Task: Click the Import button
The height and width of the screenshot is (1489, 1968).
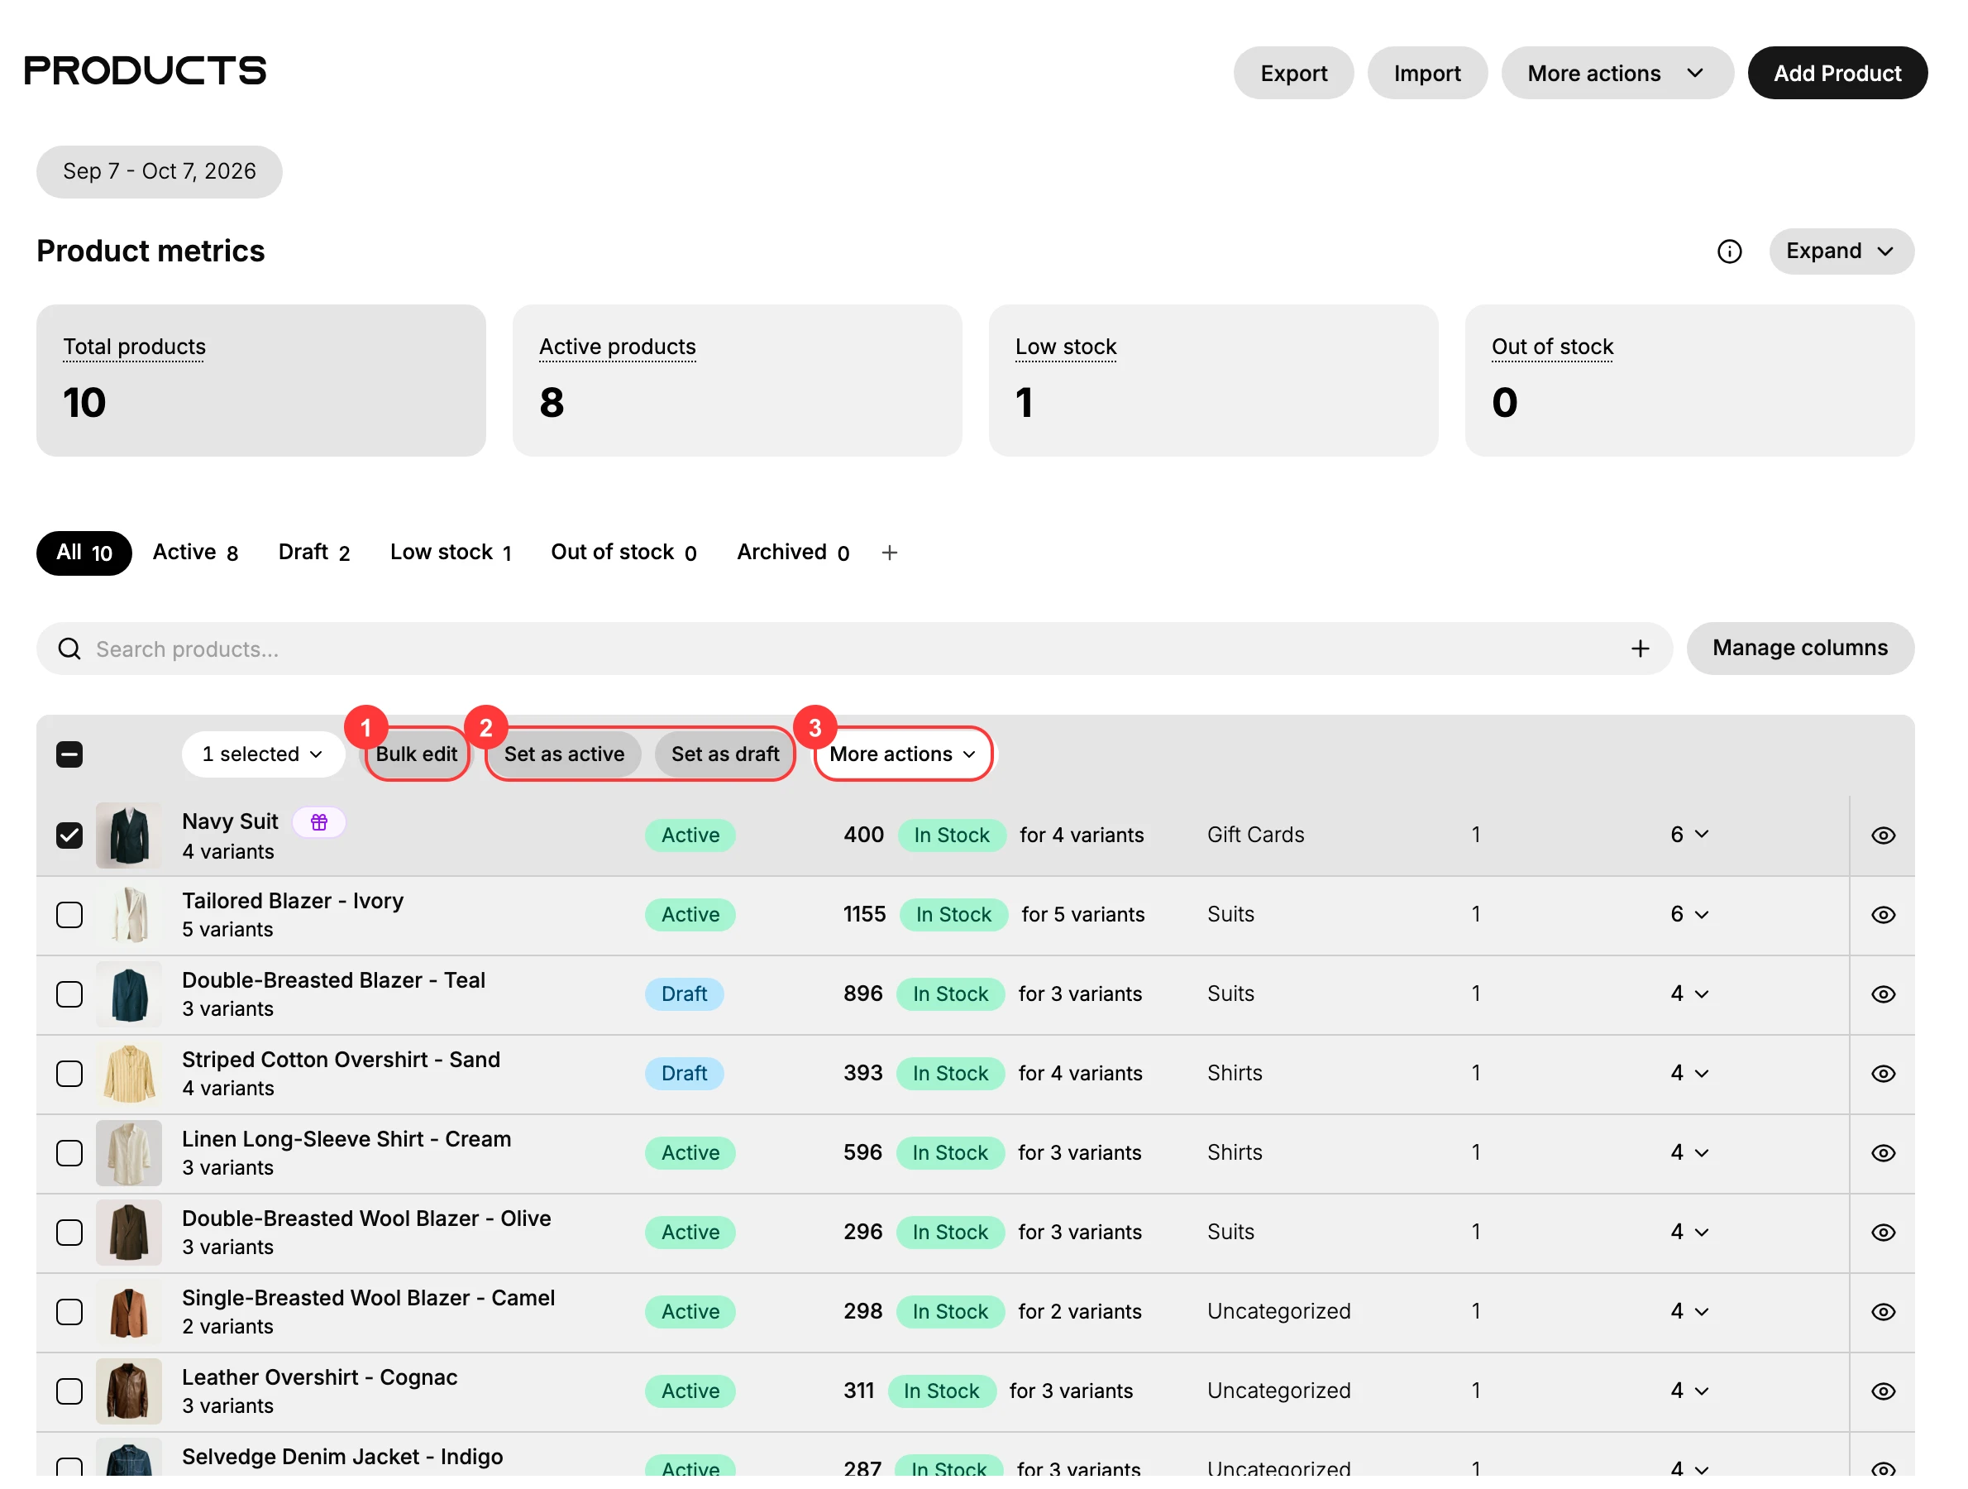Action: 1426,73
